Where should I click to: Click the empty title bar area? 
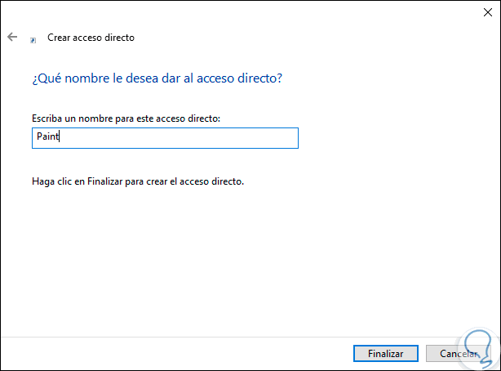tap(245, 12)
